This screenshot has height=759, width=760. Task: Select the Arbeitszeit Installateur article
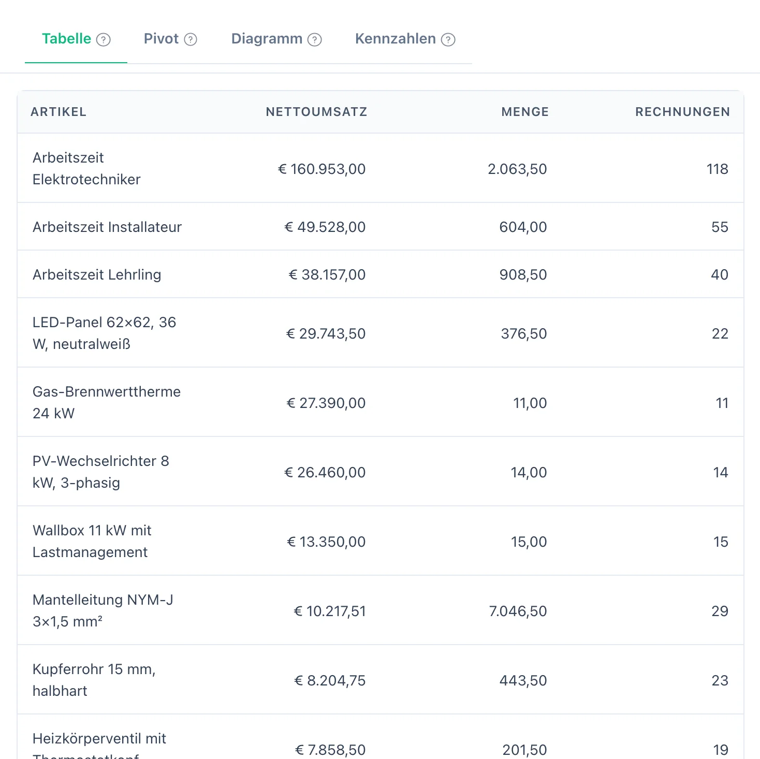[107, 227]
